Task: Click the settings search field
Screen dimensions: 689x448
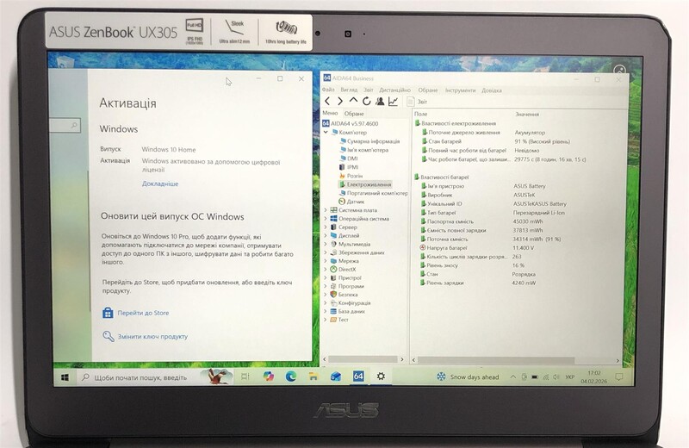Action: 65,125
